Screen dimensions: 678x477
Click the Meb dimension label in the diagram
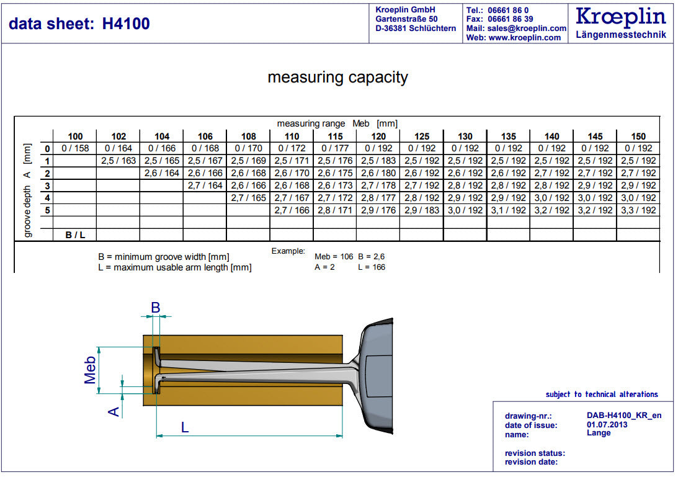(x=91, y=370)
